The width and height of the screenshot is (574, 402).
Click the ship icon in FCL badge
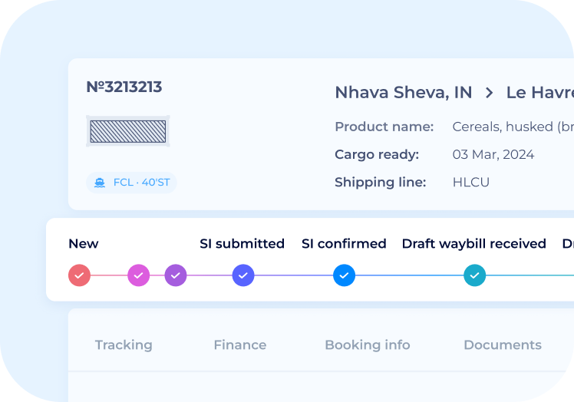tap(100, 183)
